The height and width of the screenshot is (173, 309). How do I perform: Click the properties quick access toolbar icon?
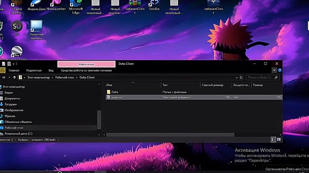[x=3, y=64]
